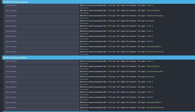The width and height of the screenshot is (195, 112).
Task: Edit "CapaBaseIntermedia" layer parameter in Tamara group
Action: [x=154, y=16]
